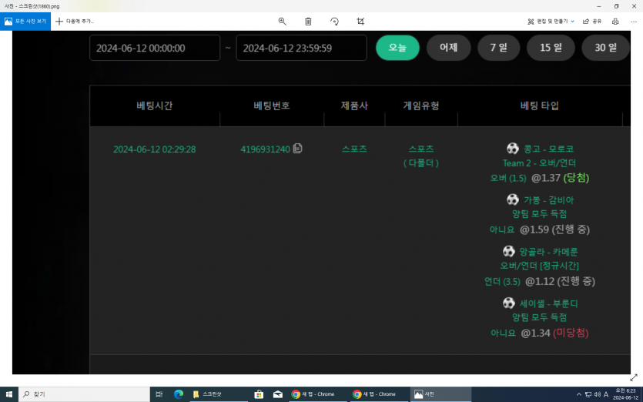Screen dimensions: 643x402
Task: Click the 세이셸 - 부룬디 match text
Action: 549,303
